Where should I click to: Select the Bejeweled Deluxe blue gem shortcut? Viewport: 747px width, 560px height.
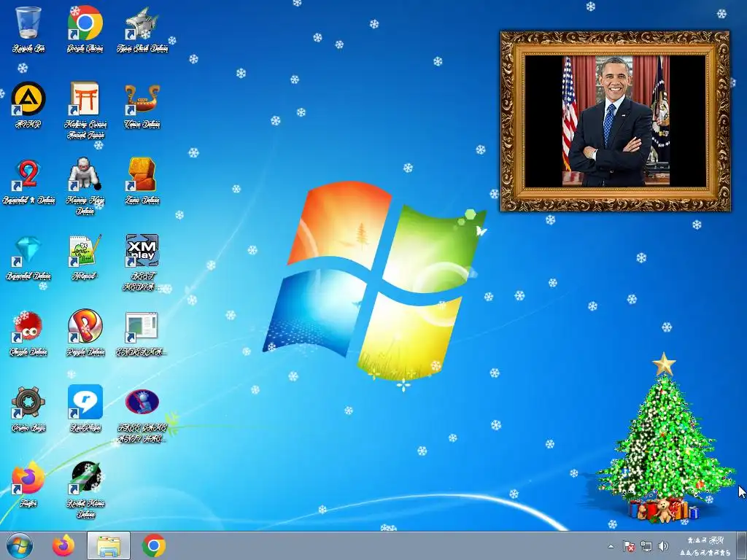[28, 257]
